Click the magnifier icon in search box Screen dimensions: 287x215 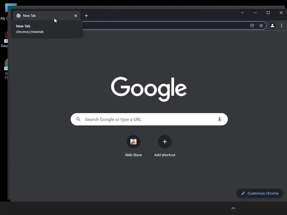(x=78, y=119)
